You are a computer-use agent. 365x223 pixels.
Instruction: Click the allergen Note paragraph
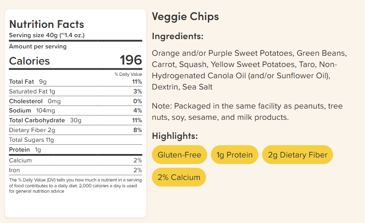pyautogui.click(x=247, y=111)
